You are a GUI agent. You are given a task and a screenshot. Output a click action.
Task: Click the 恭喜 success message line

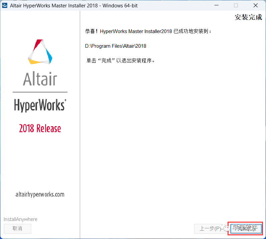pos(149,31)
